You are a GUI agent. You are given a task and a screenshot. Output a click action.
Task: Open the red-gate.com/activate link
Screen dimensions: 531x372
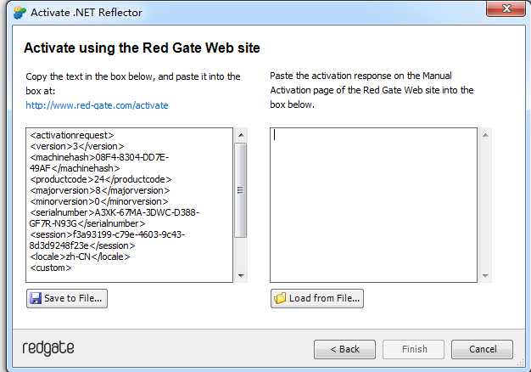click(97, 105)
